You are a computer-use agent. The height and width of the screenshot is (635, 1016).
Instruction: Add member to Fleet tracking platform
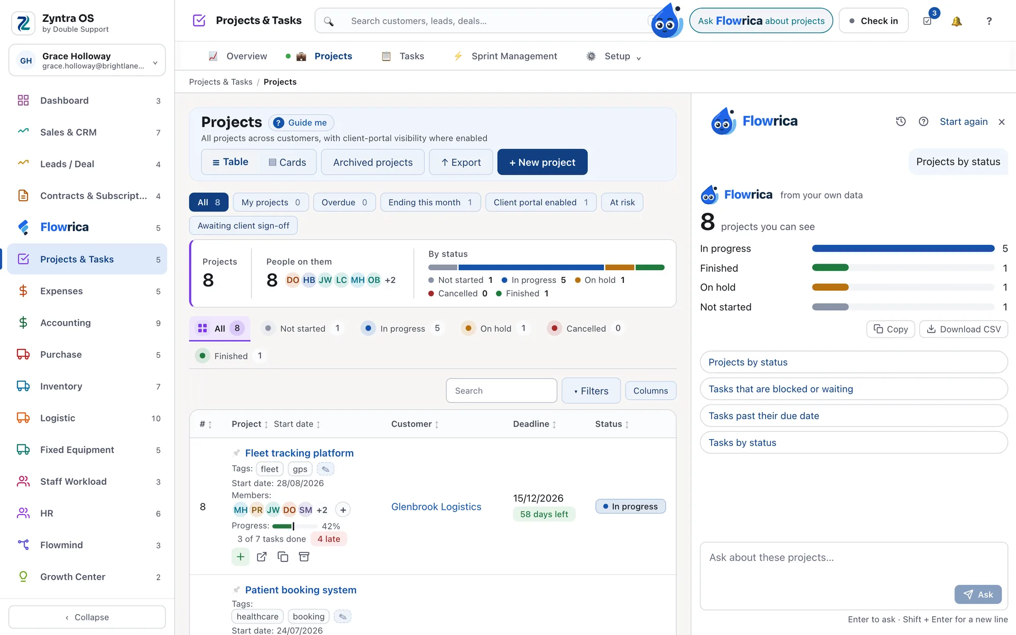tap(343, 510)
